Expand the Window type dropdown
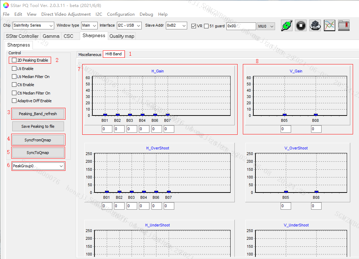The image size is (359, 259). tap(90, 26)
